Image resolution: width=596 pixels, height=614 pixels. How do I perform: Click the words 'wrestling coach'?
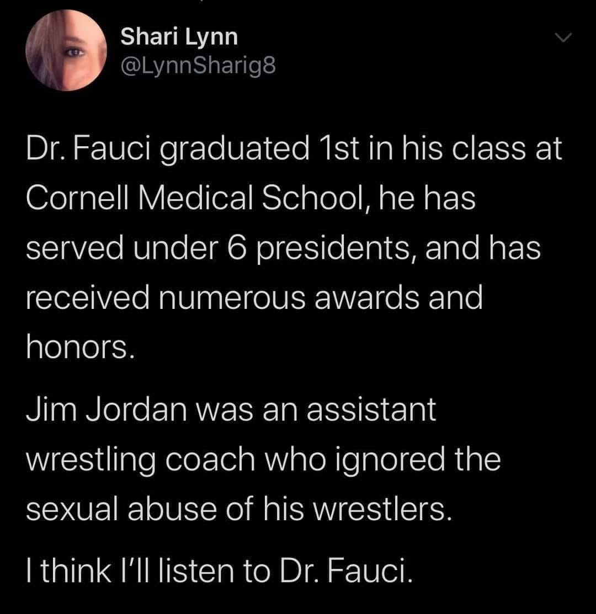point(141,460)
